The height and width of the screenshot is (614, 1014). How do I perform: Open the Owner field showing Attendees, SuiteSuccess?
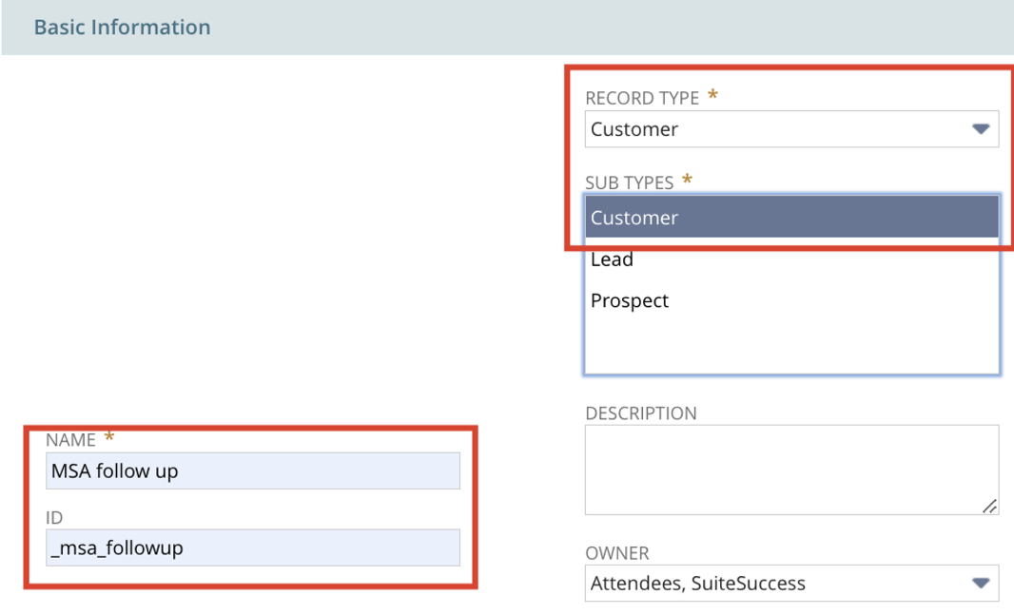pyautogui.click(x=791, y=584)
